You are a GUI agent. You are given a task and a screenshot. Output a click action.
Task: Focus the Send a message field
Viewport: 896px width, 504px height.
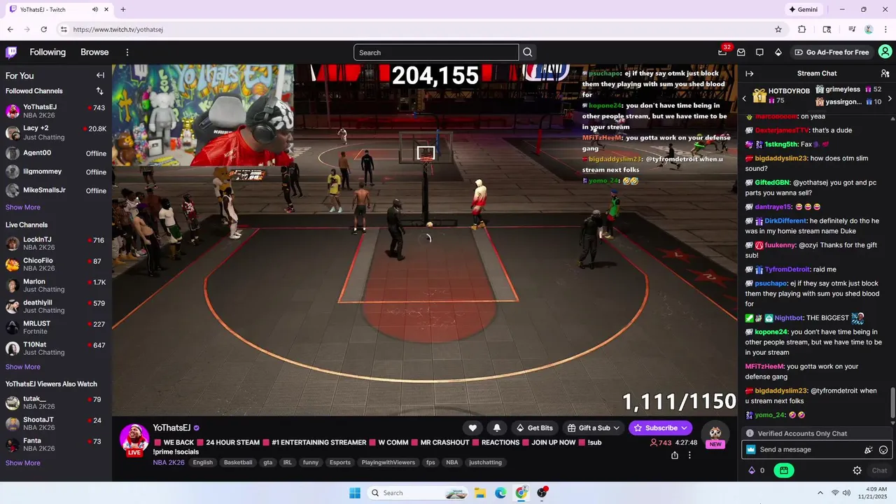click(804, 450)
